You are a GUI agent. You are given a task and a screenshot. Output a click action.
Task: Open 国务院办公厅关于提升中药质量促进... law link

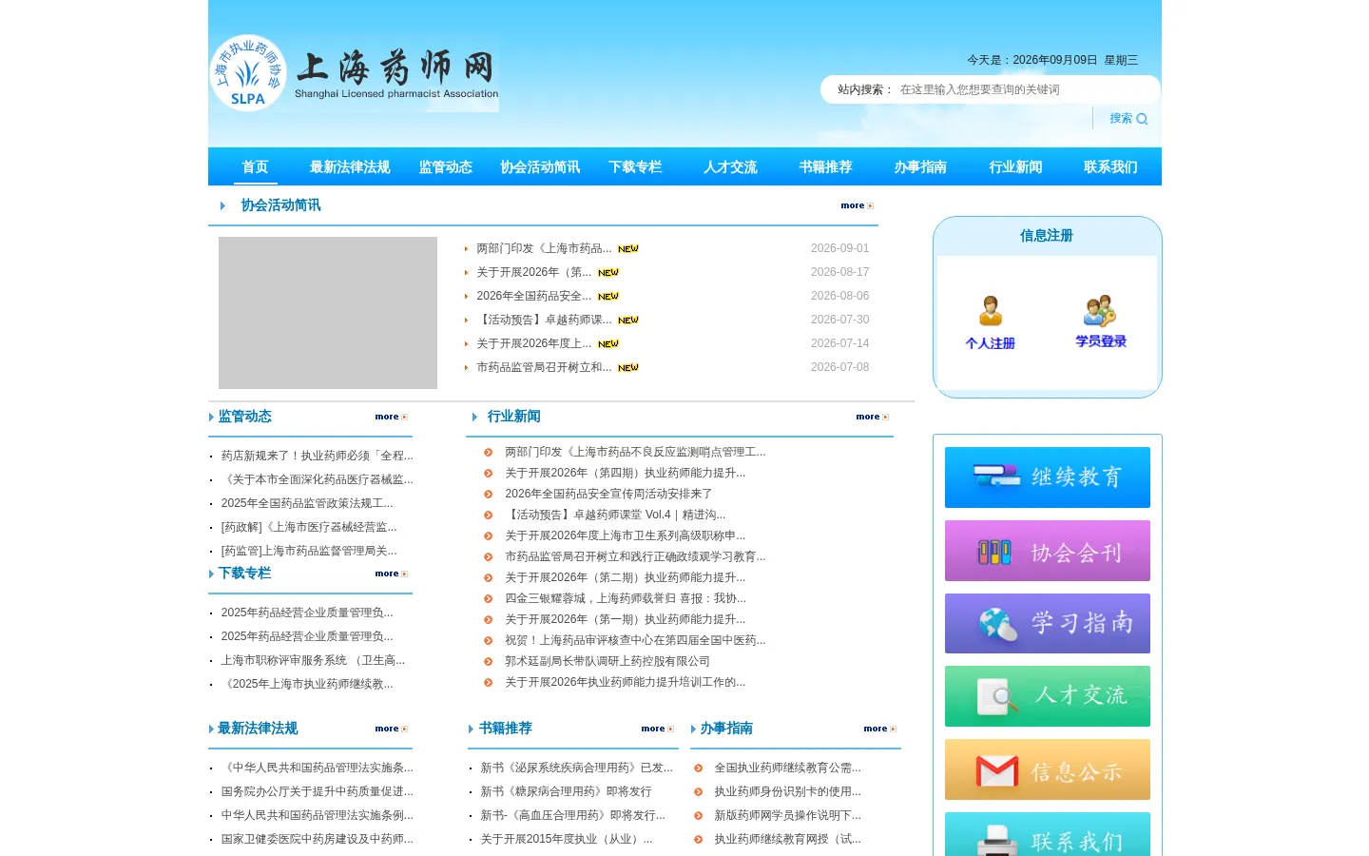tap(318, 791)
